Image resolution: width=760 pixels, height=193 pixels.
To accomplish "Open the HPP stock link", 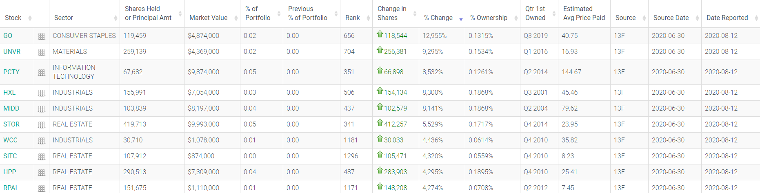I will [10, 172].
